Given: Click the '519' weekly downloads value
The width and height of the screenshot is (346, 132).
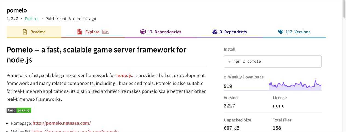Looking at the screenshot, I should 228,86.
